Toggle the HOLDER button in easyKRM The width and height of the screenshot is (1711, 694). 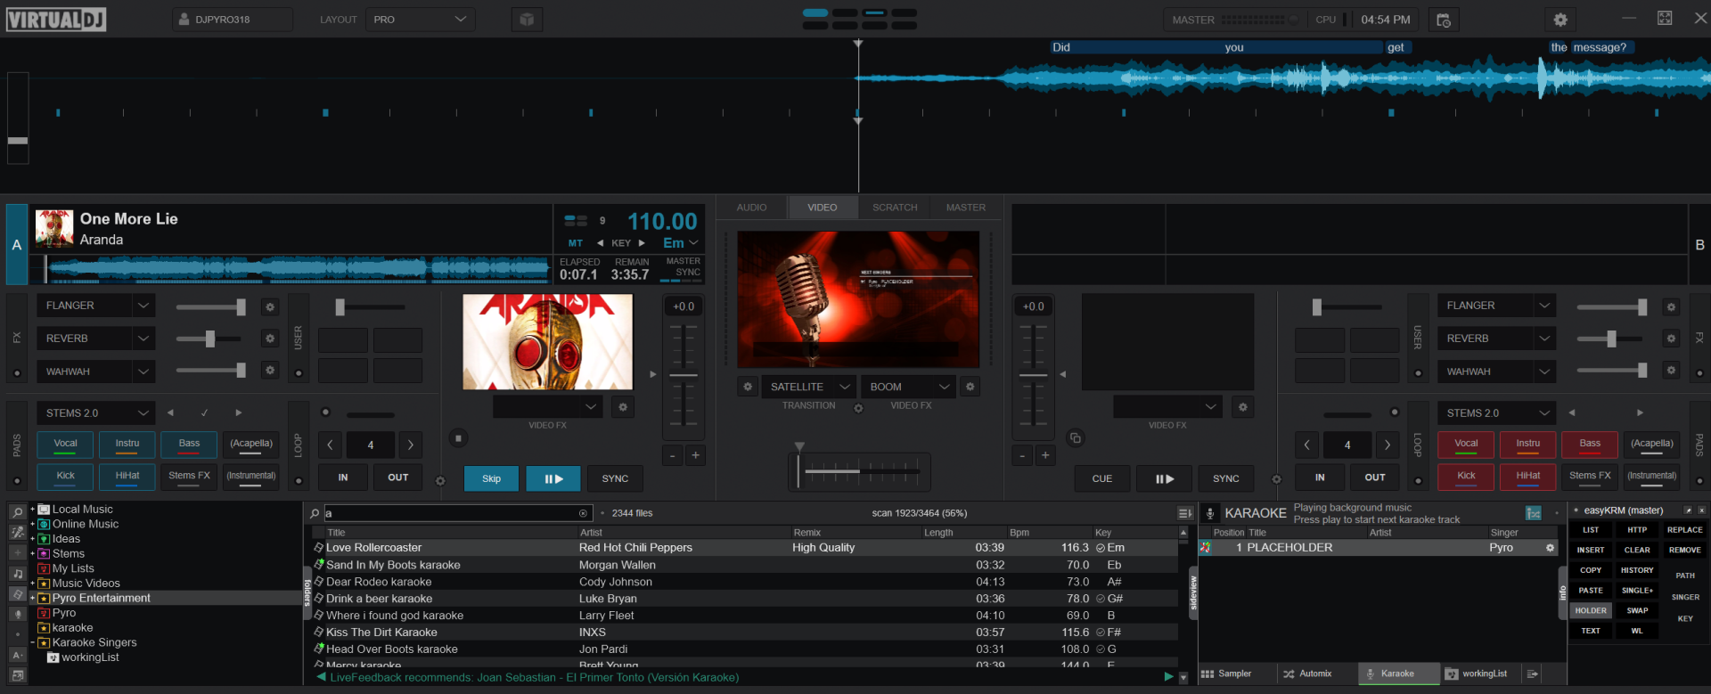[1590, 611]
